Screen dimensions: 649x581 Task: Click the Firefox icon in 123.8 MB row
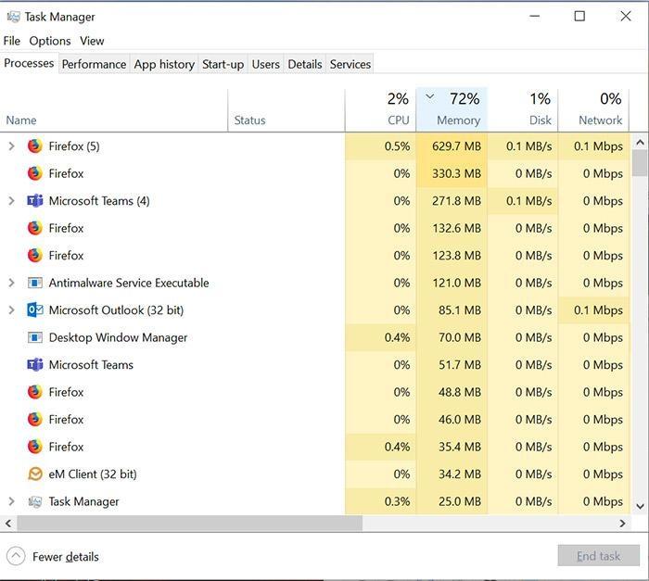[35, 256]
